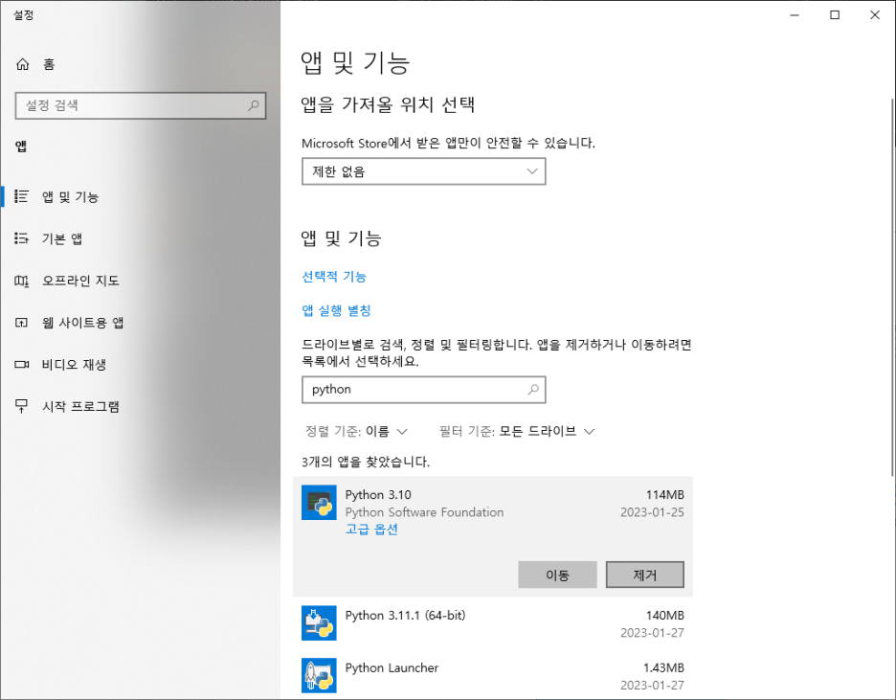Click the 앱을 가져올 위치 선택 heading

click(x=388, y=104)
